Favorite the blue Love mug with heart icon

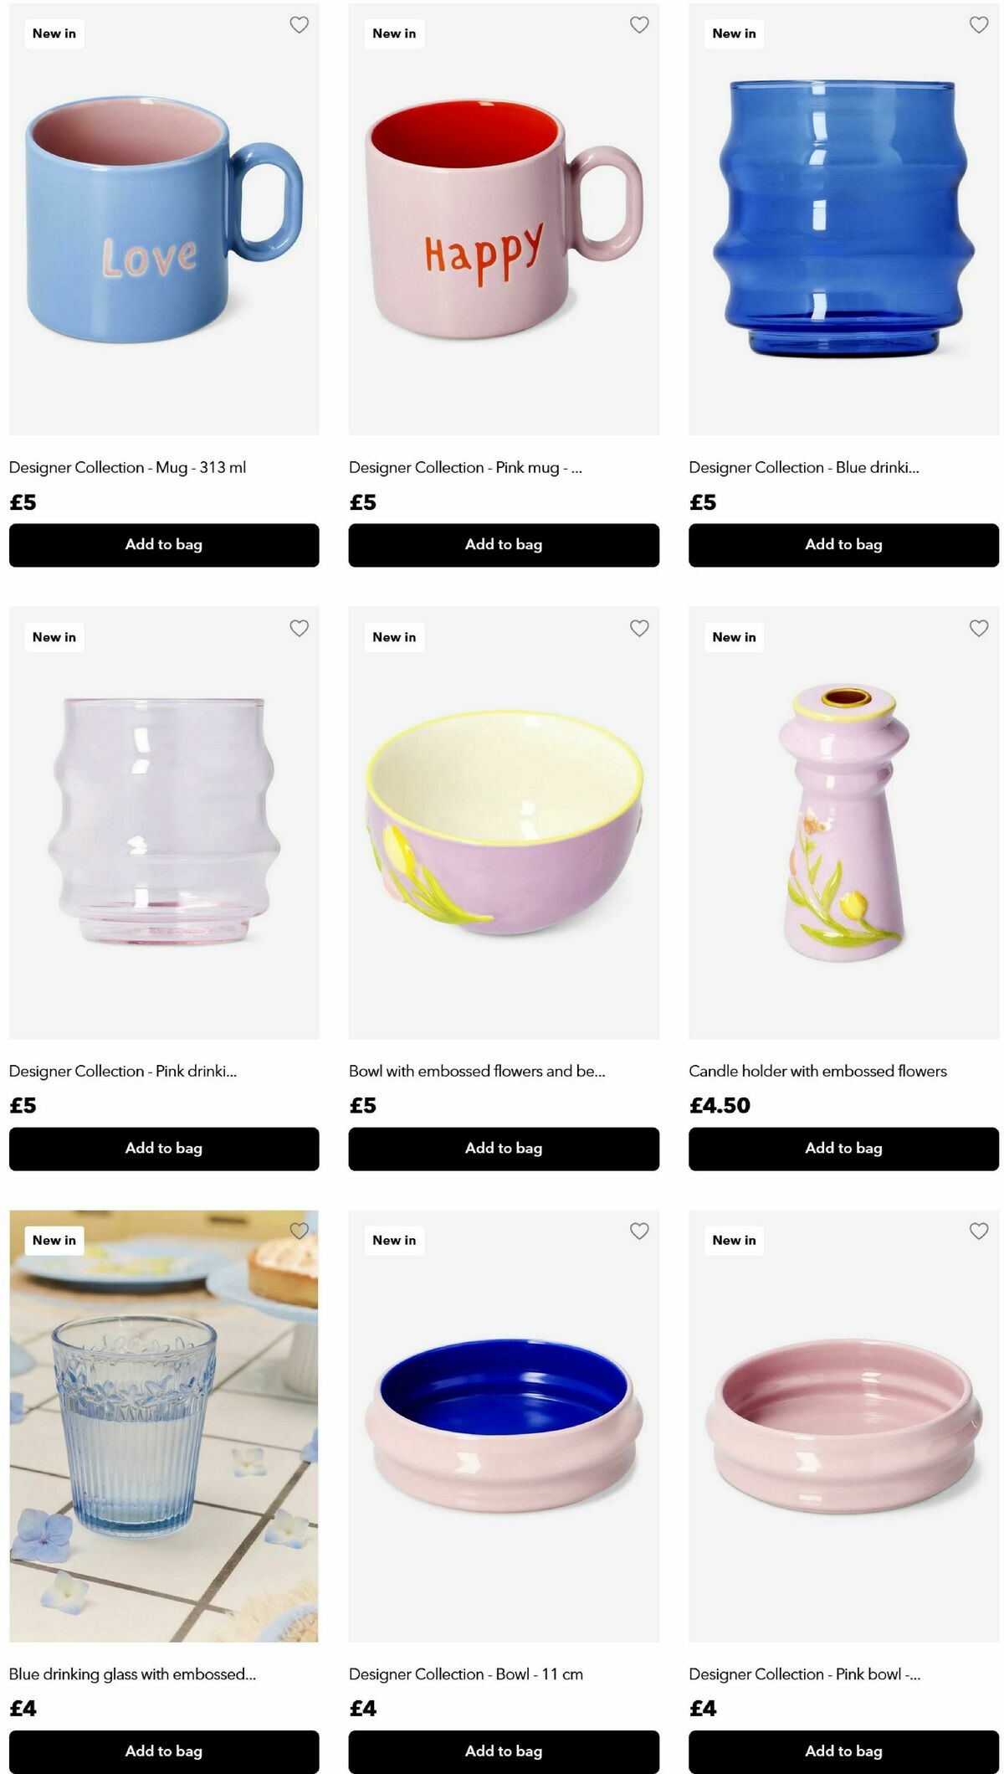(x=299, y=25)
